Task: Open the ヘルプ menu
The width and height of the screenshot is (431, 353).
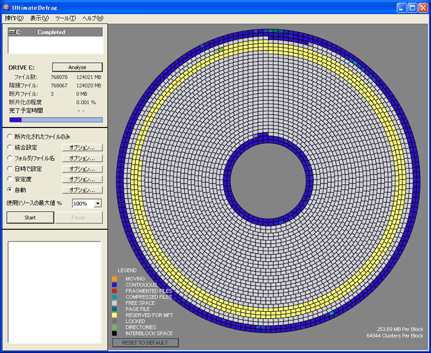Action: click(93, 18)
